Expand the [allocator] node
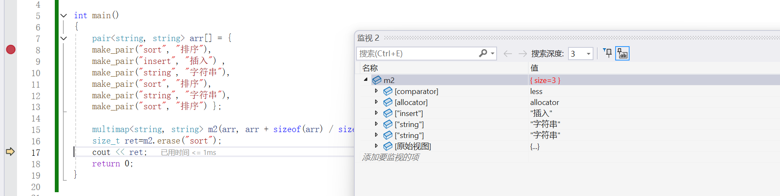The image size is (780, 196). pyautogui.click(x=376, y=102)
